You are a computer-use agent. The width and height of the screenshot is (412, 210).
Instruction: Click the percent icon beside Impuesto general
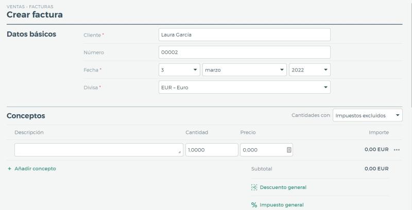coord(254,205)
